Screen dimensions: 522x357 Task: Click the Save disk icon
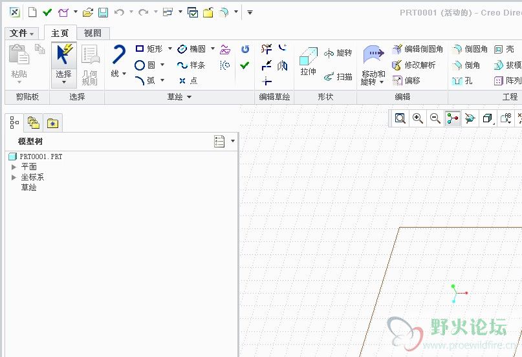click(103, 13)
